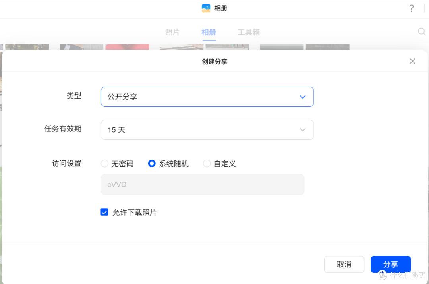Expand the validity period dropdown showing 15 days
The height and width of the screenshot is (284, 429).
207,130
